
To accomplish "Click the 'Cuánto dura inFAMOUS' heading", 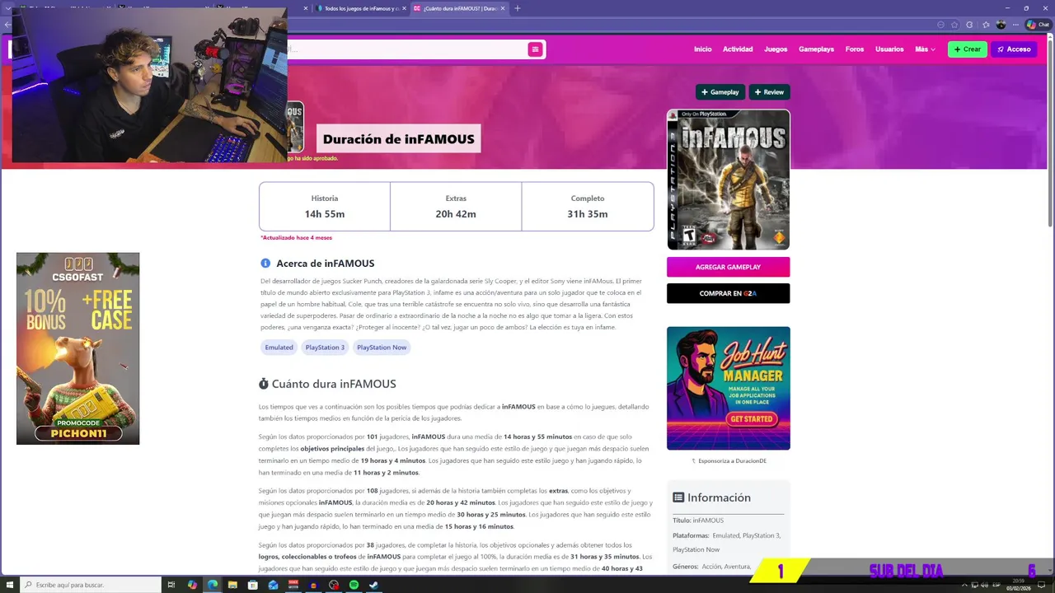I will (334, 384).
